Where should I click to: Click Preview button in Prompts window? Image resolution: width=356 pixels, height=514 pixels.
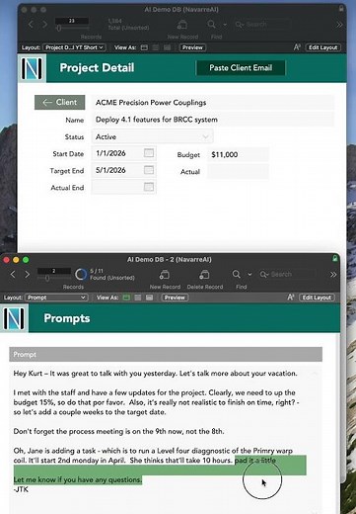175,298
